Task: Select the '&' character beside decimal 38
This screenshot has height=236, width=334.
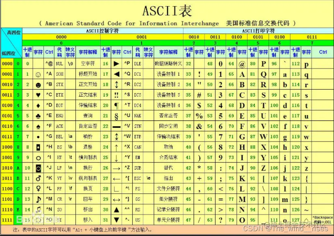Action: [x=199, y=127]
